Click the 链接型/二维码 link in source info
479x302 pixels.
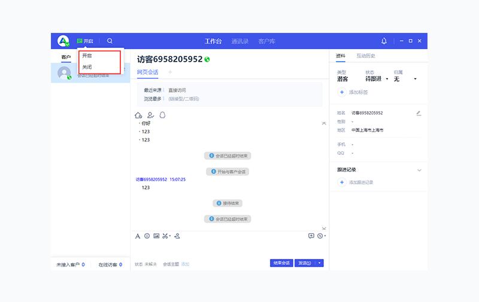[x=184, y=99]
